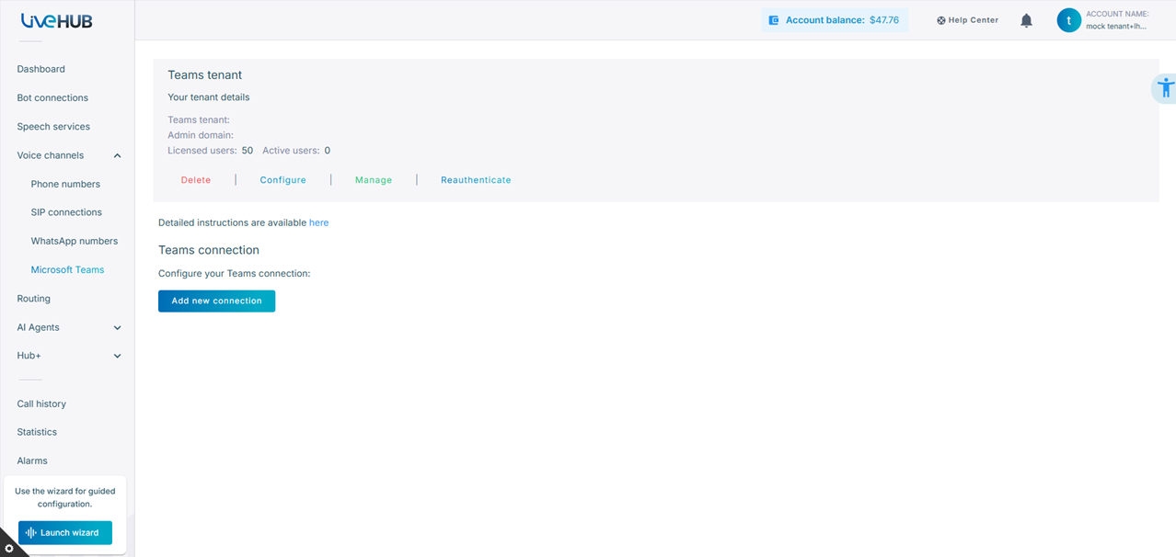Click Reauthenticate for Teams tenant
The height and width of the screenshot is (557, 1176).
(476, 180)
